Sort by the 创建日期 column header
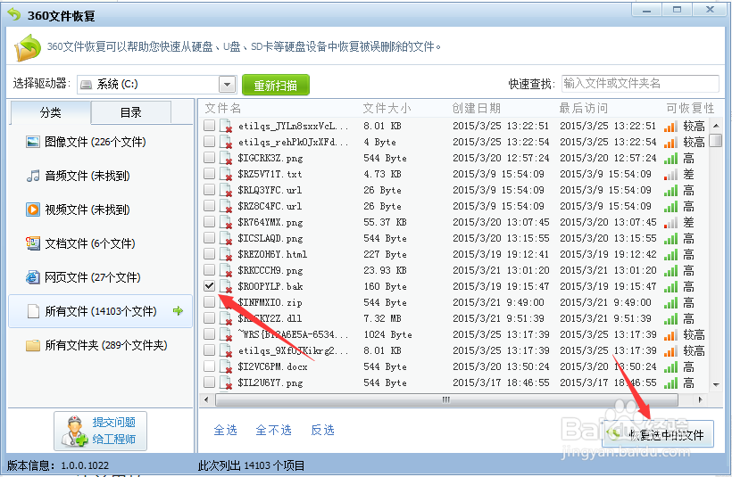 tap(476, 108)
